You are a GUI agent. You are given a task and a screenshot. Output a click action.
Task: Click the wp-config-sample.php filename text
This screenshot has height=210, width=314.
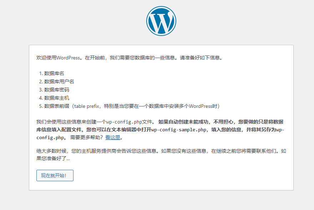tap(179, 130)
